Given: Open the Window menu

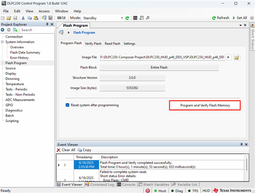Looking at the screenshot, I should [x=62, y=11].
